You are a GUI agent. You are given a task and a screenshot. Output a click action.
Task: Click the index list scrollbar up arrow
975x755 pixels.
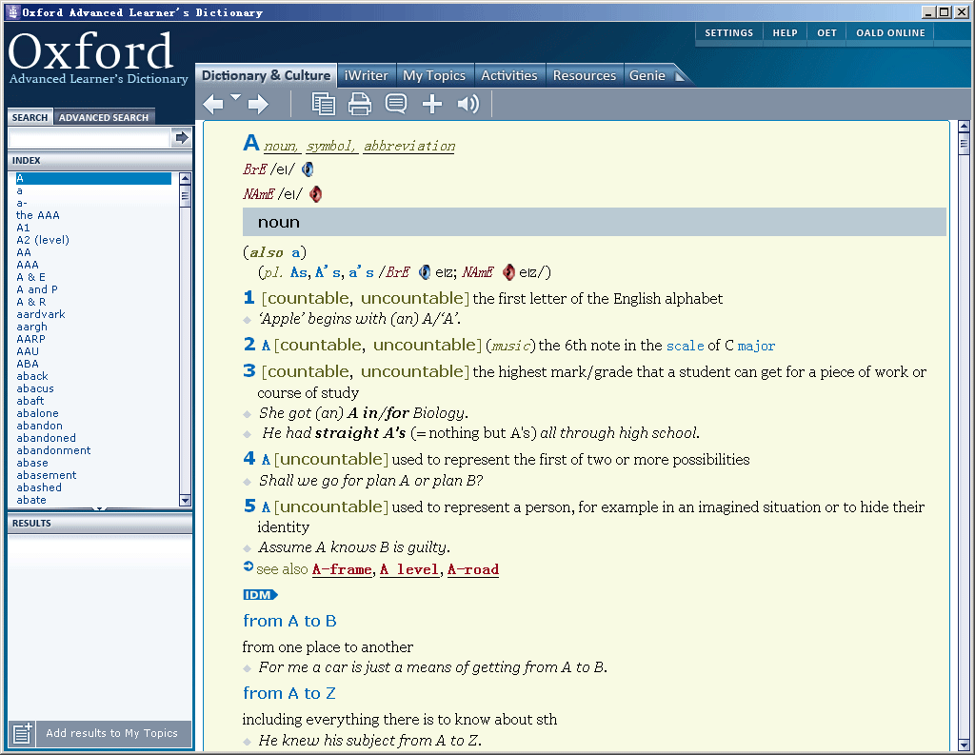[185, 179]
